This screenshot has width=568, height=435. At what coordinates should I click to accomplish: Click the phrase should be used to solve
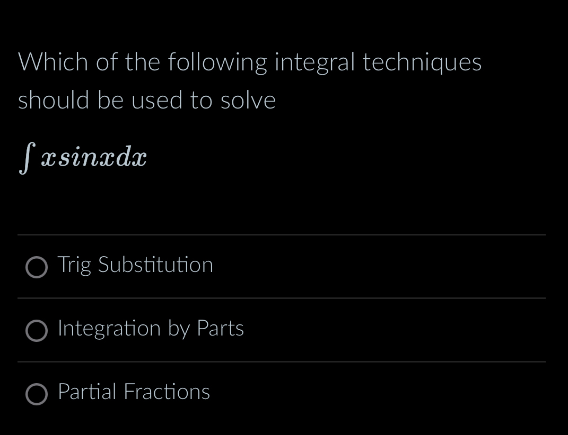coord(147,99)
